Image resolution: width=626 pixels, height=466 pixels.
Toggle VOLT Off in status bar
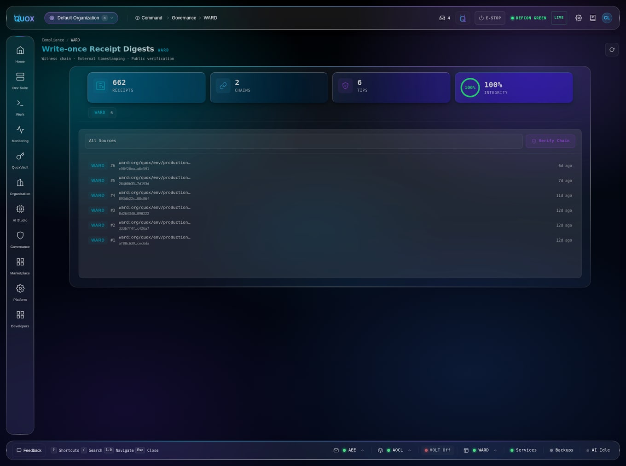click(x=437, y=450)
